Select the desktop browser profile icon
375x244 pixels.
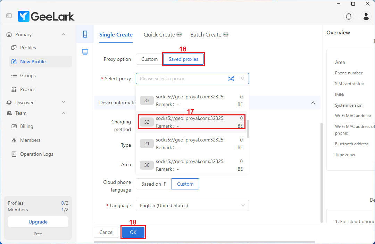[85, 52]
